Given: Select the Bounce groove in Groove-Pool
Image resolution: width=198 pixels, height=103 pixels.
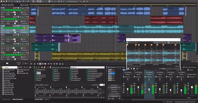Looking at the screenshot, I should 39,73.
